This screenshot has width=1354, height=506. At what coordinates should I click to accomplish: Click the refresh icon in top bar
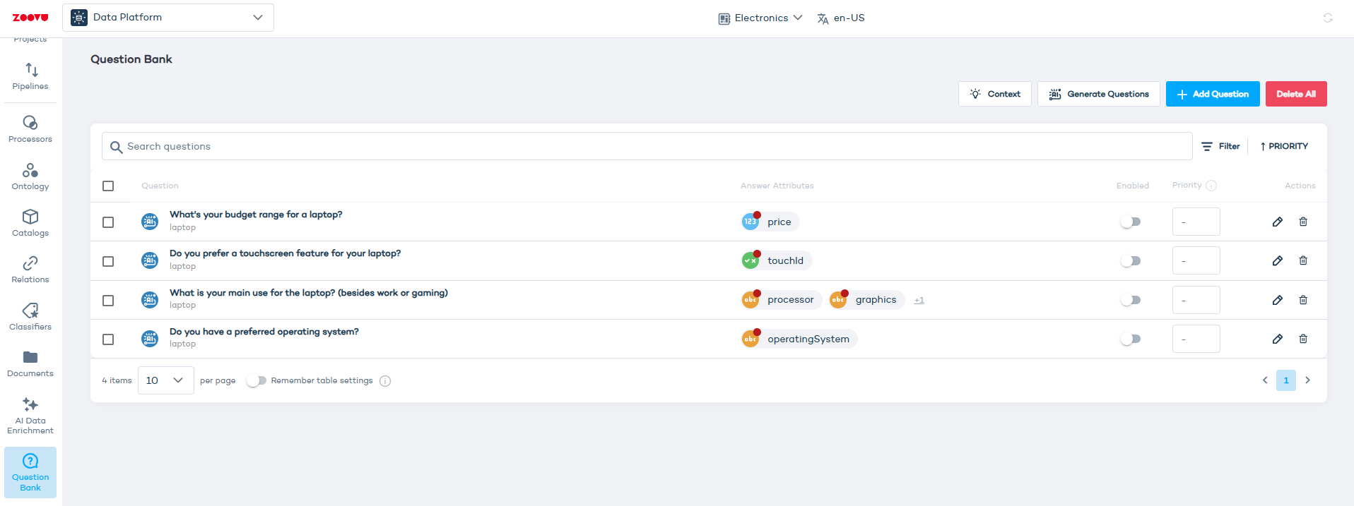click(1327, 18)
